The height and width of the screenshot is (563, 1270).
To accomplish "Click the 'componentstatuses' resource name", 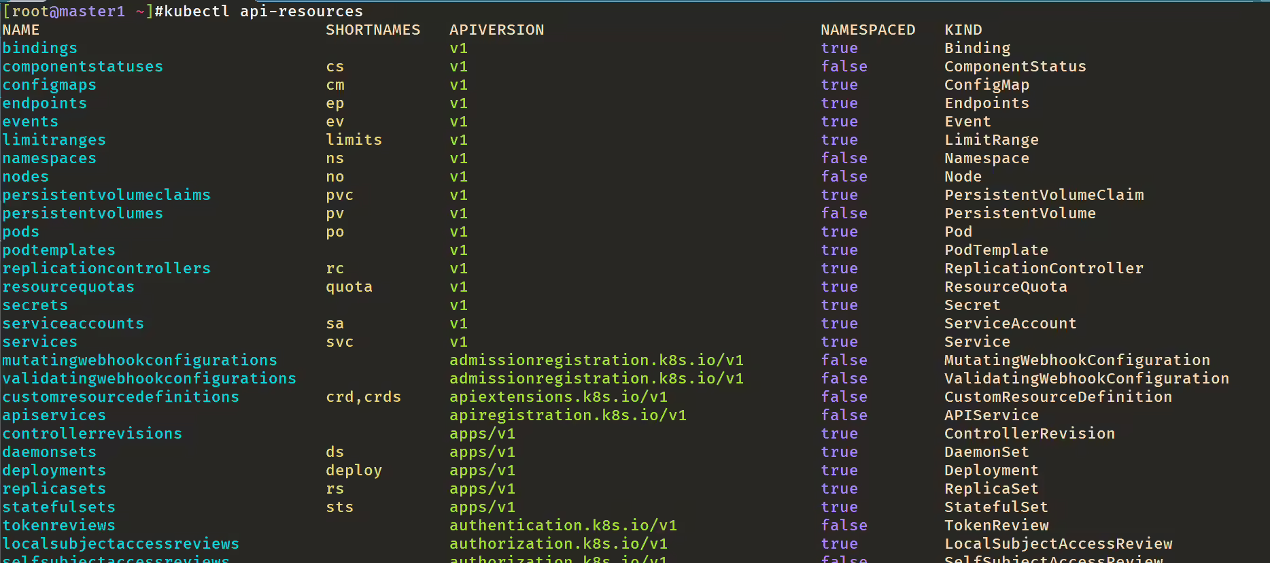I will point(83,67).
